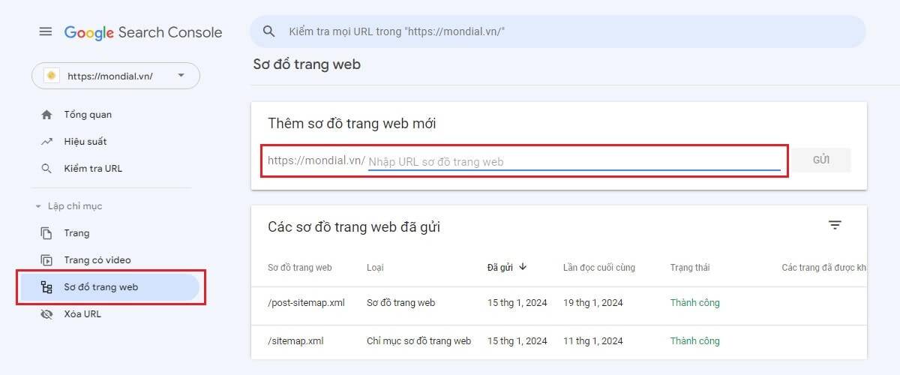Click the Hiệu suất trend icon
The height and width of the screenshot is (375, 900).
[x=46, y=141]
